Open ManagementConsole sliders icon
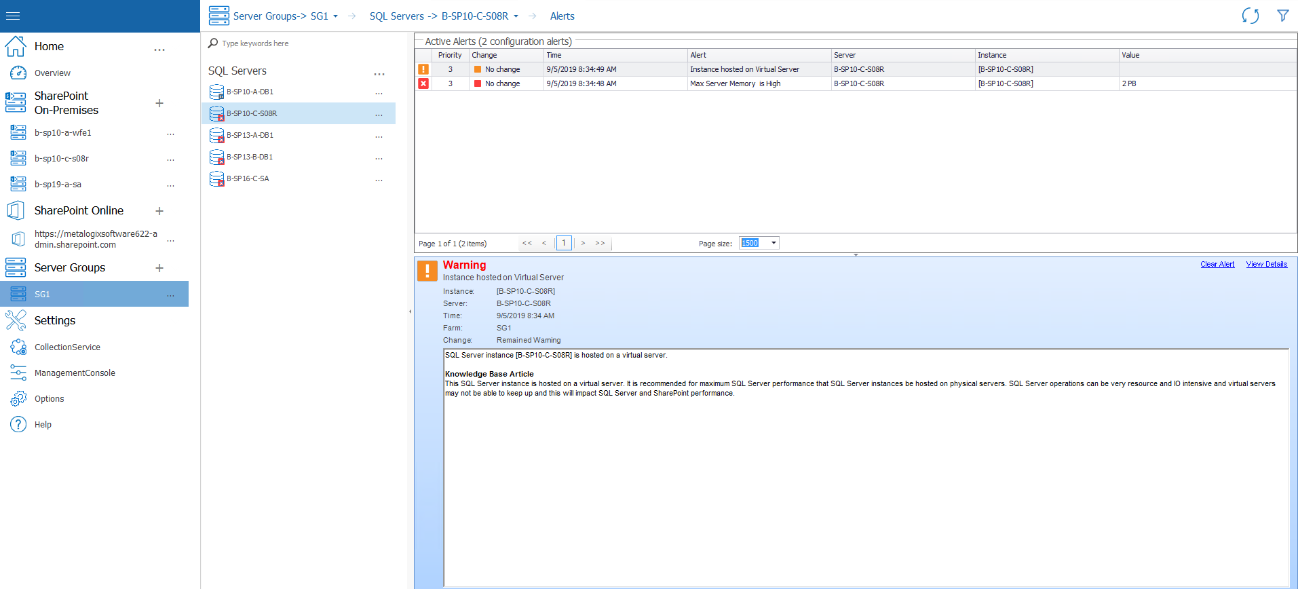1298x589 pixels. click(18, 373)
